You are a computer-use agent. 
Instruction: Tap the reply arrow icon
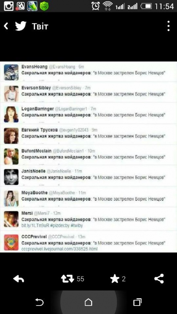click(18, 279)
